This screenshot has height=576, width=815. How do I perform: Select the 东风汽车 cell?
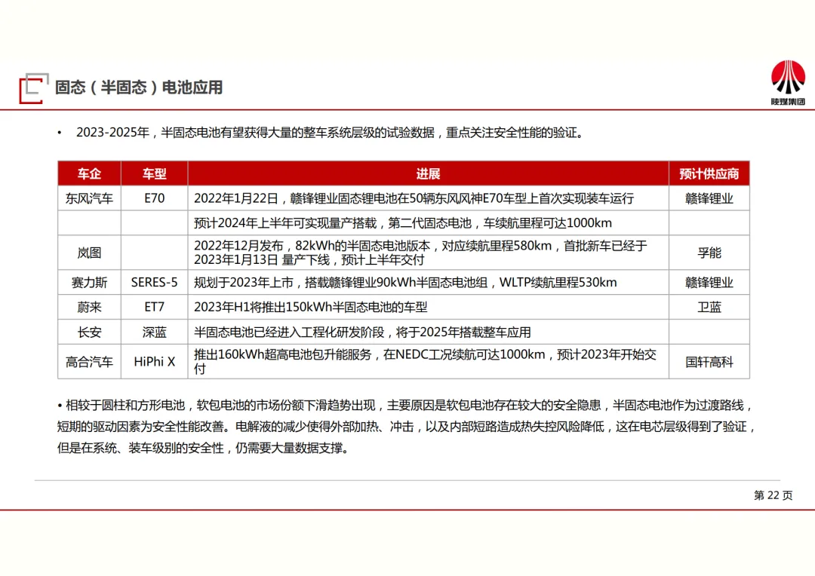tap(89, 198)
